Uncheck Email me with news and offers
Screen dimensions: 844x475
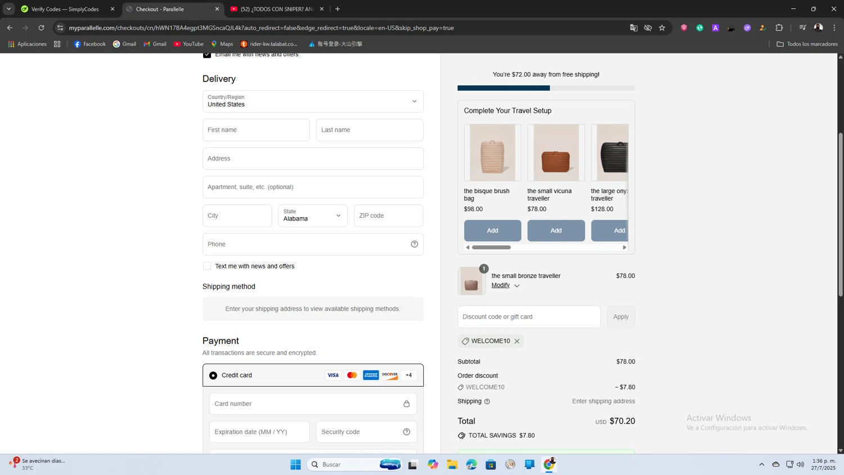pos(207,55)
